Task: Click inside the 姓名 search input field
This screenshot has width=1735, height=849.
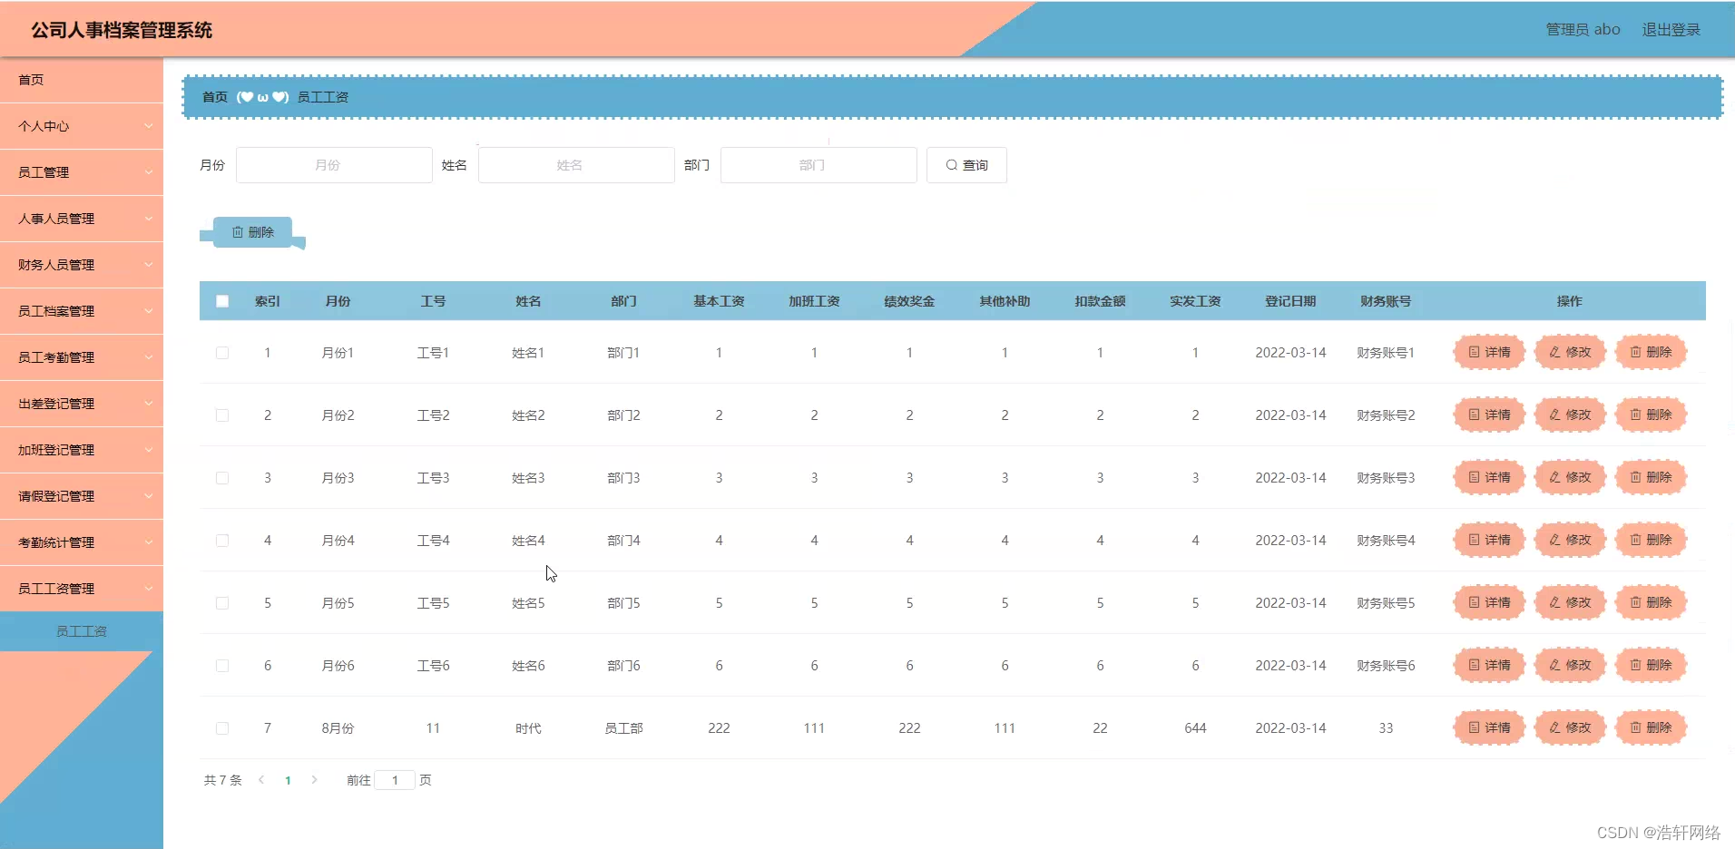Action: coord(575,165)
